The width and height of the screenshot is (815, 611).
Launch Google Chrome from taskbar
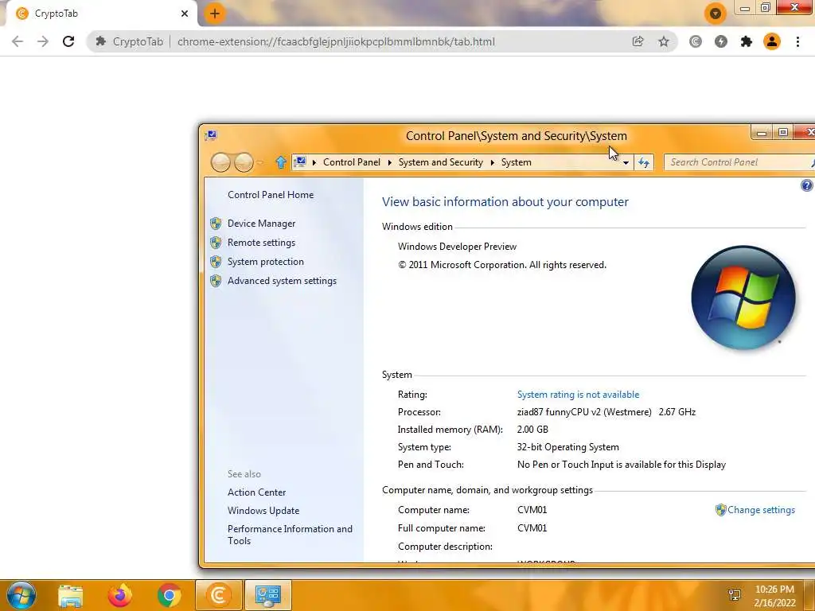tap(169, 595)
